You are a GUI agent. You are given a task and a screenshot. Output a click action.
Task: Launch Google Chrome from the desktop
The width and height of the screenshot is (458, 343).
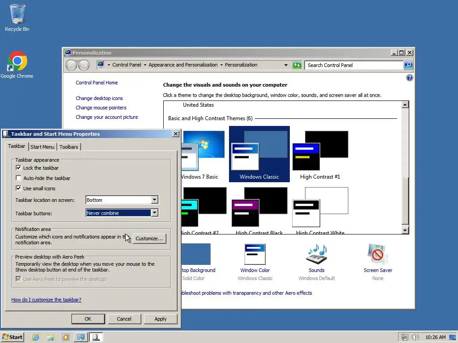click(x=17, y=65)
